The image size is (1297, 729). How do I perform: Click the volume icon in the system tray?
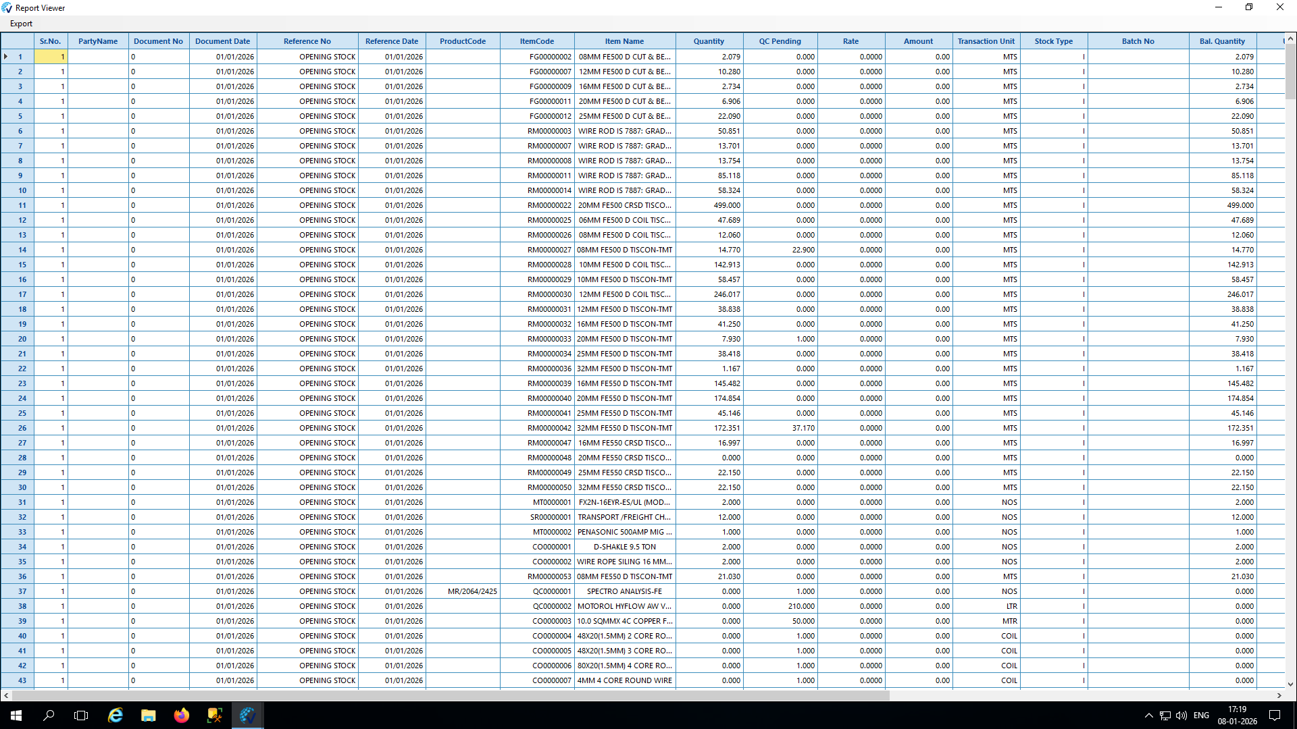coord(1181,715)
